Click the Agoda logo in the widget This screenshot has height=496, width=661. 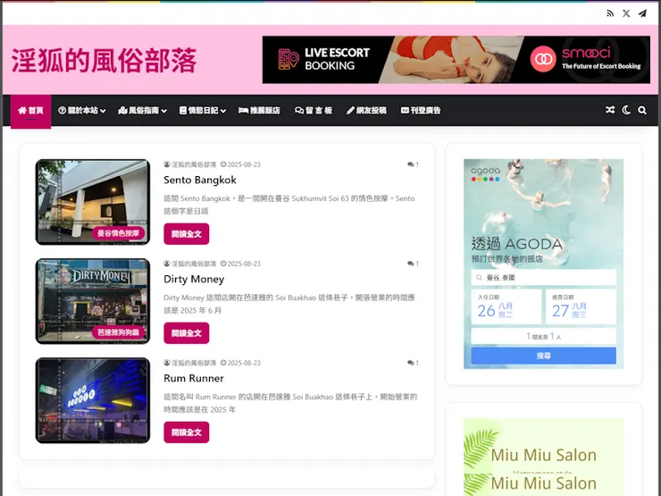coord(485,173)
